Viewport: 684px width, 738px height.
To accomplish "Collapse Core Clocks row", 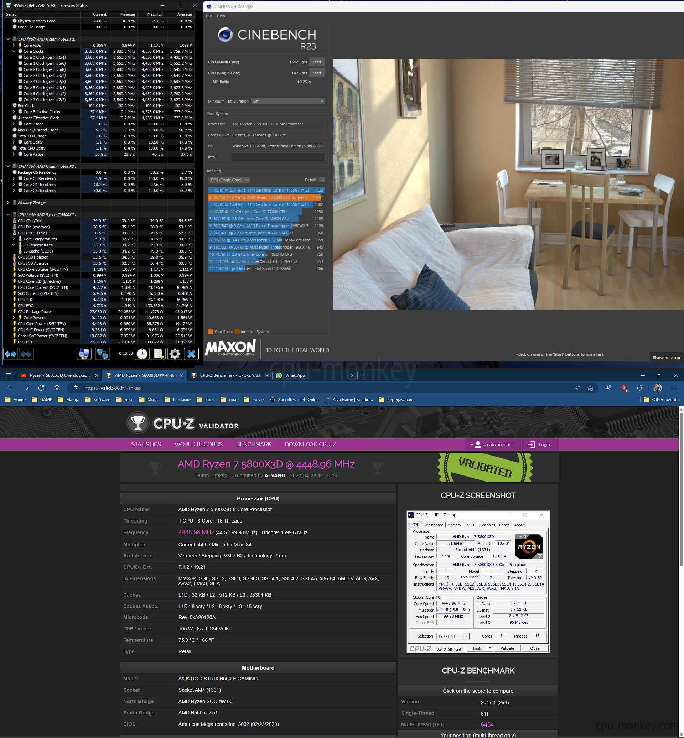I will click(14, 51).
